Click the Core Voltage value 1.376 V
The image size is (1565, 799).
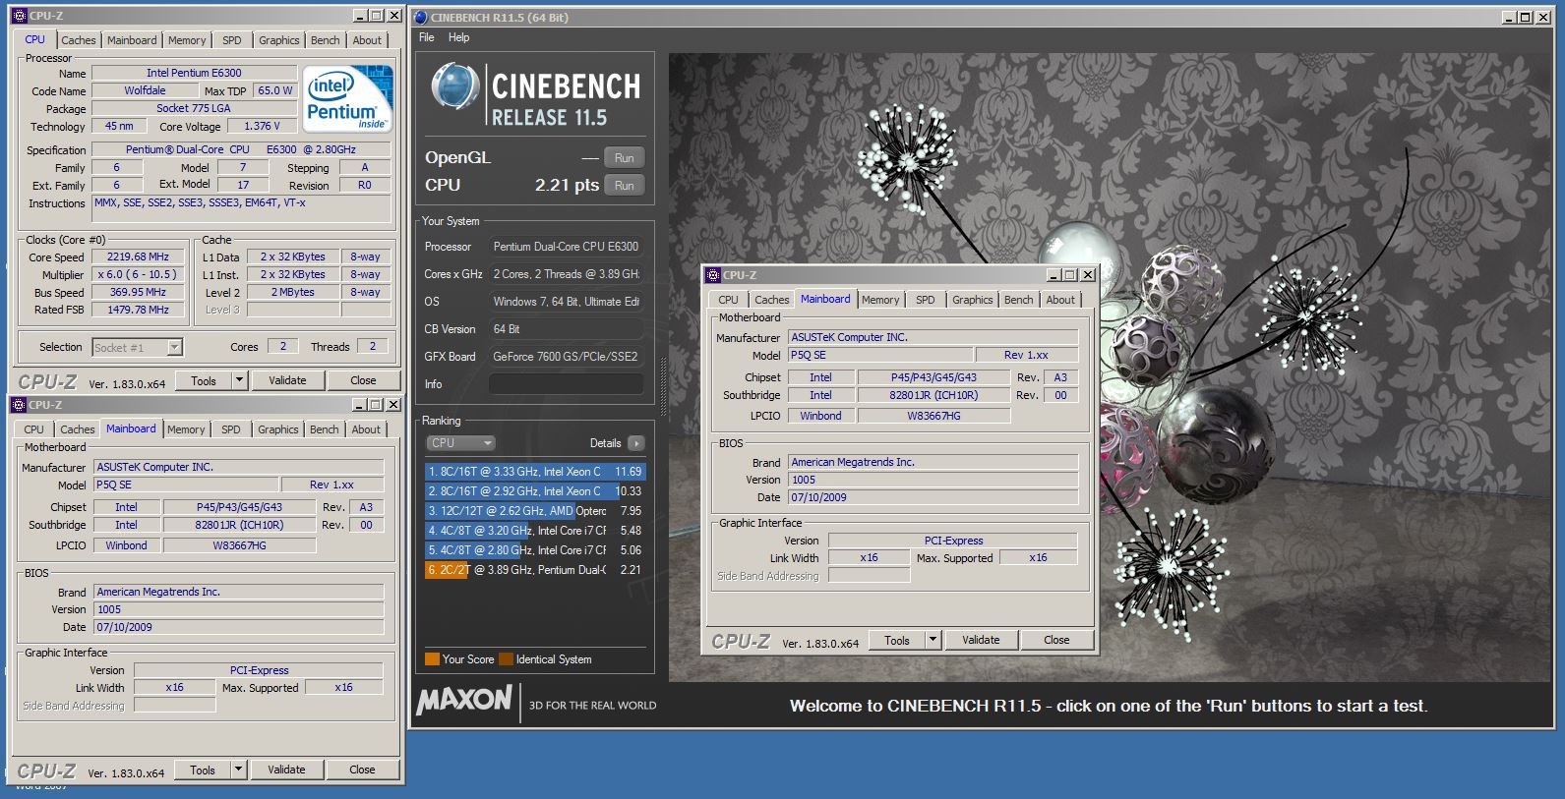[x=262, y=126]
